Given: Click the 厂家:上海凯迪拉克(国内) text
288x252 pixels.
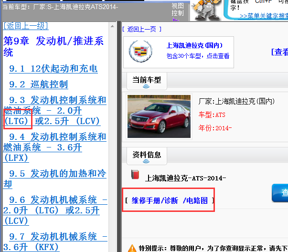Looking at the screenshot, I should [x=236, y=101].
